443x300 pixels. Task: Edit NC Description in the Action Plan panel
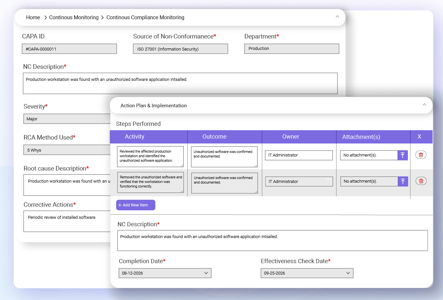coord(272,241)
